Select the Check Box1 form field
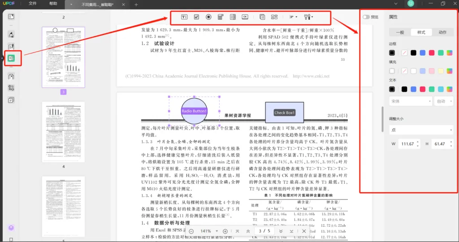 [284, 112]
